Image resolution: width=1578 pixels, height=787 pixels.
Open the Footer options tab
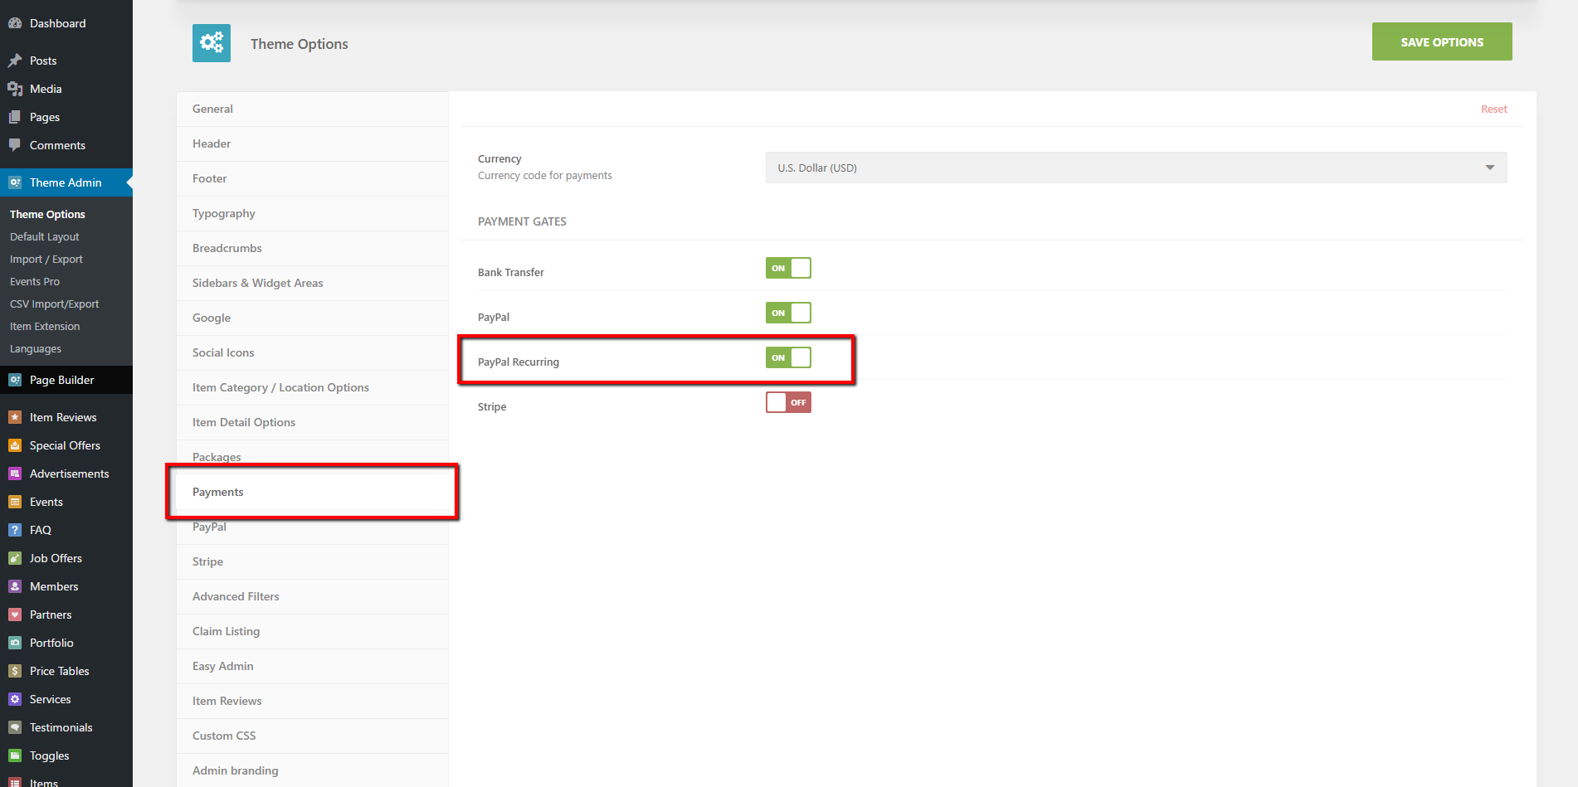[313, 178]
